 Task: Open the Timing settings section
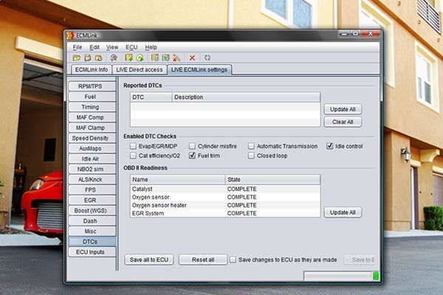point(92,107)
